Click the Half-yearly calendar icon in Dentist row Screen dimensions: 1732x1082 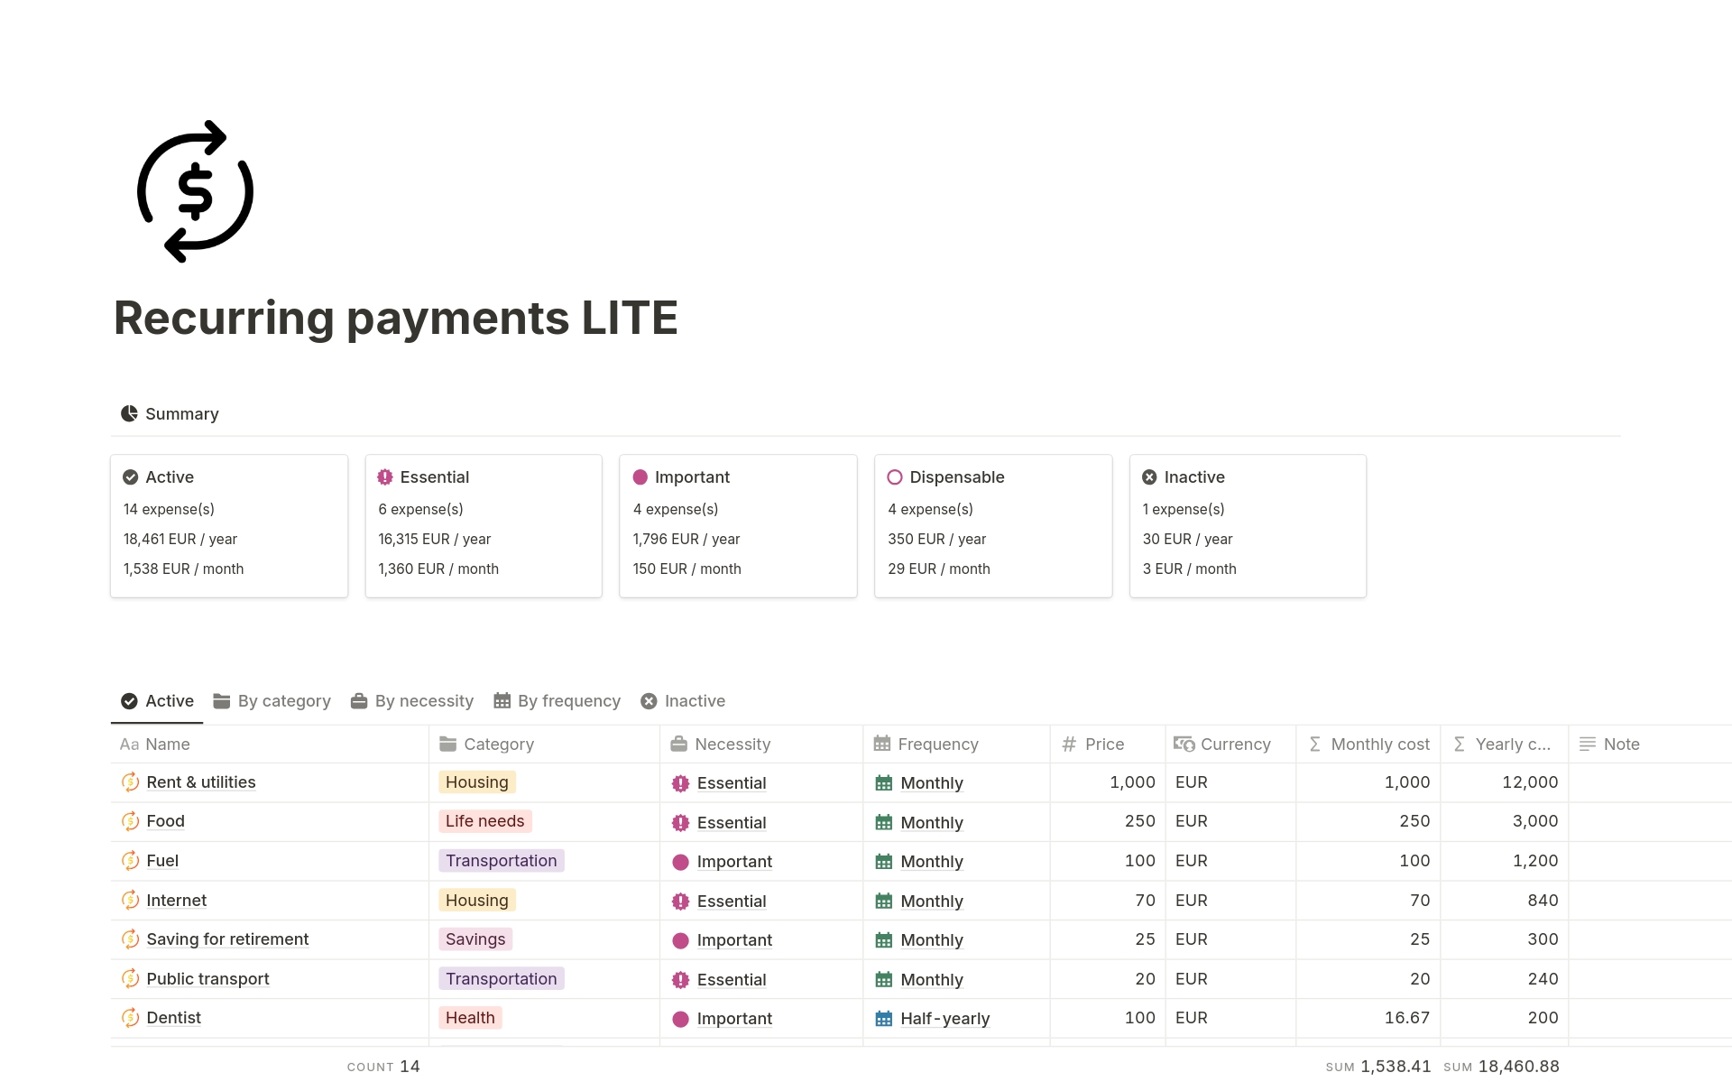coord(884,1019)
